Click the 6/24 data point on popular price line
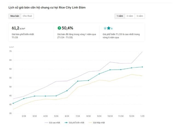Image resolution: width=177 pixels, height=128 pixels. [x=67, y=91]
